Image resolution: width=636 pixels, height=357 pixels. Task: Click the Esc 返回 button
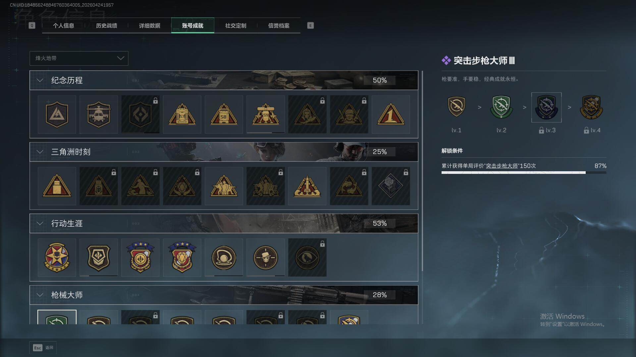coord(43,348)
